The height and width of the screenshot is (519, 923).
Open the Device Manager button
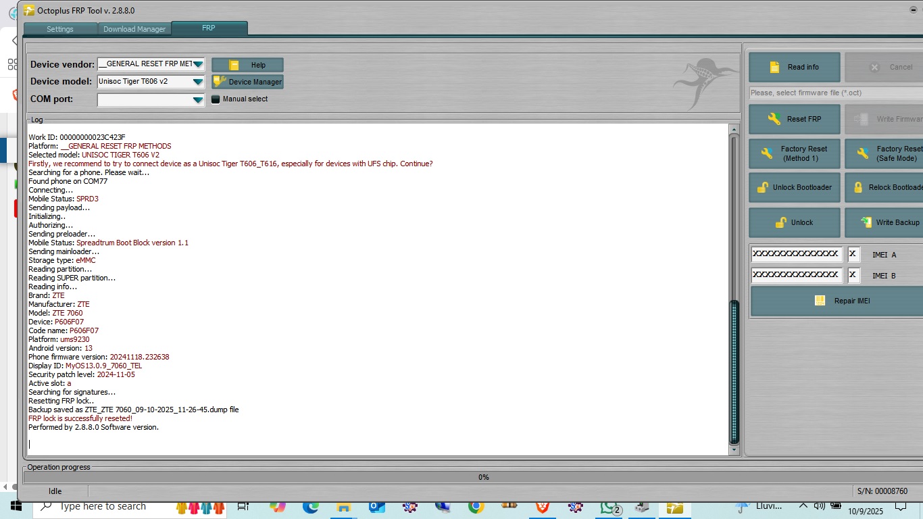tap(247, 82)
